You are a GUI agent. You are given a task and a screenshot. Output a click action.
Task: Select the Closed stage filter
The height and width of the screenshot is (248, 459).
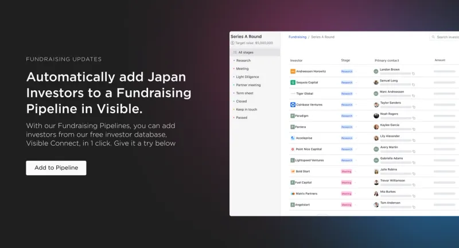242,101
